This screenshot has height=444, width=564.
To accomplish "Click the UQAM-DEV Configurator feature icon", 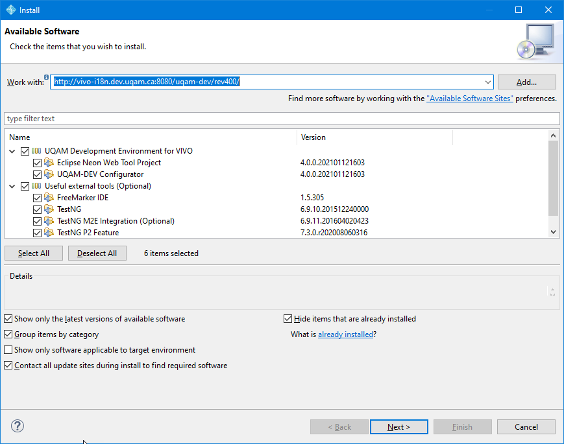I will coord(49,174).
